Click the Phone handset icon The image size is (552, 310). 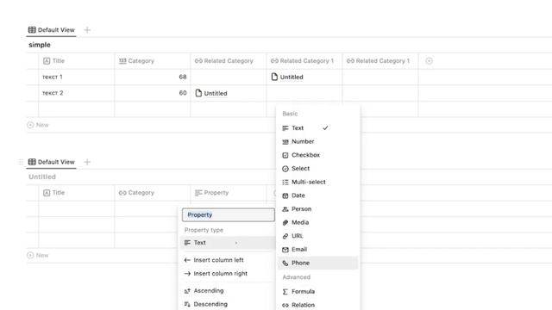(285, 263)
